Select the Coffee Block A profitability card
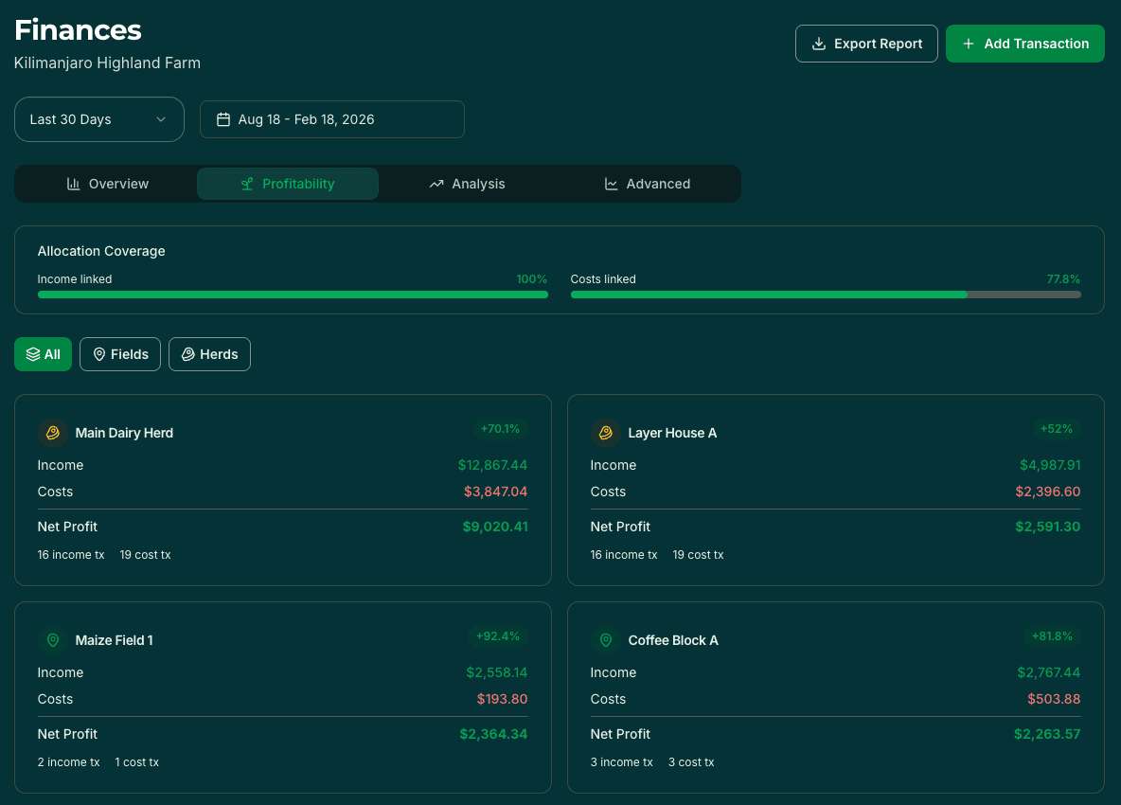Image resolution: width=1121 pixels, height=805 pixels. coord(835,697)
